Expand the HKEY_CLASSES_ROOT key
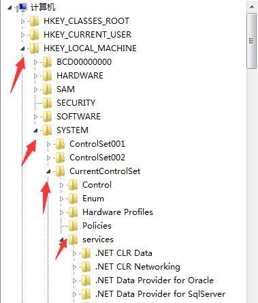 tap(22, 21)
